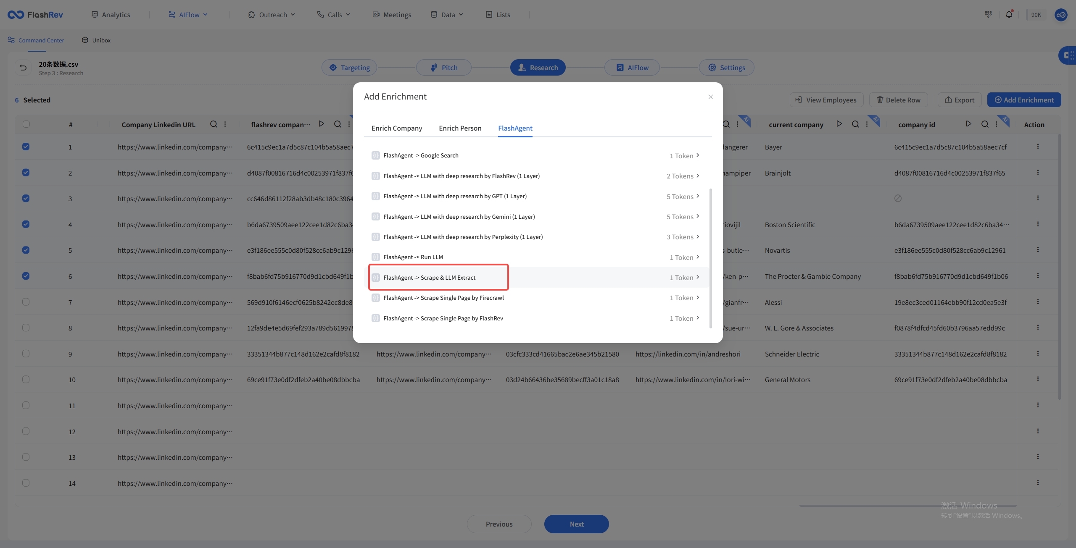Check row 12 checkbox
This screenshot has height=548, width=1076.
[x=26, y=431]
